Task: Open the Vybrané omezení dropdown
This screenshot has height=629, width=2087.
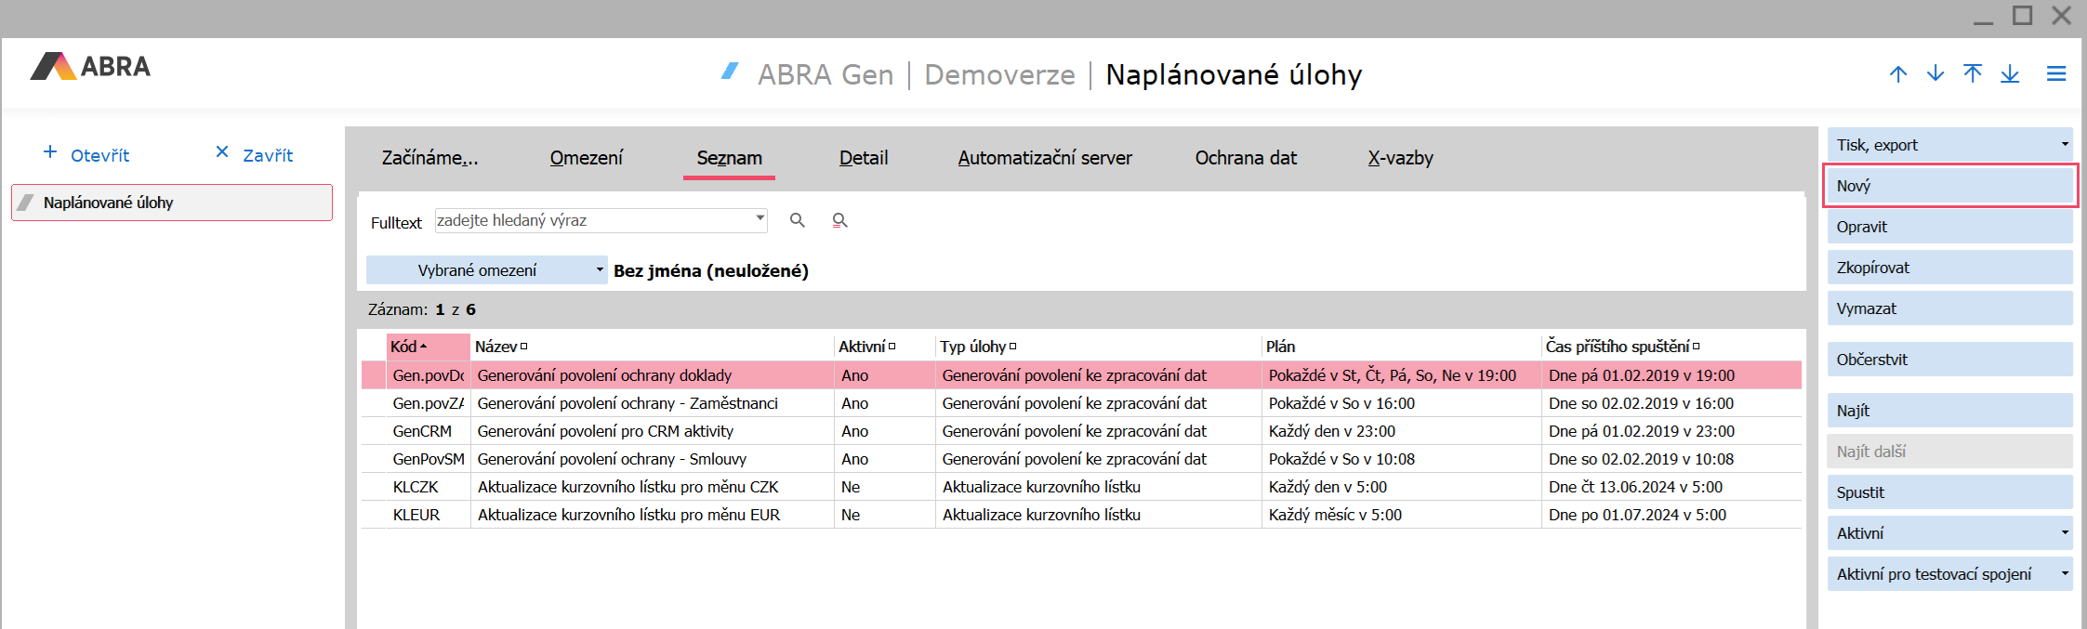Action: click(x=600, y=270)
